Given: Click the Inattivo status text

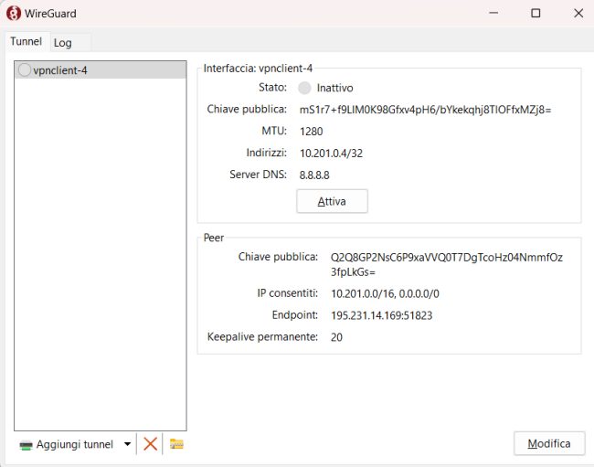Looking at the screenshot, I should point(334,88).
